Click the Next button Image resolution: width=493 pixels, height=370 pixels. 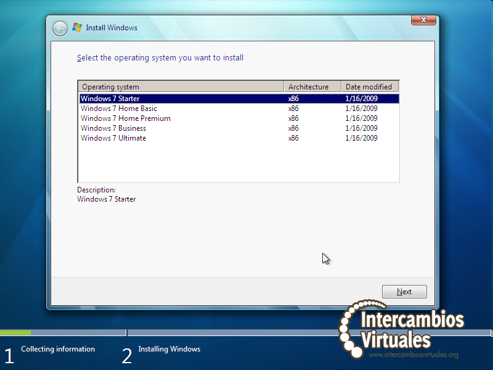tap(404, 292)
